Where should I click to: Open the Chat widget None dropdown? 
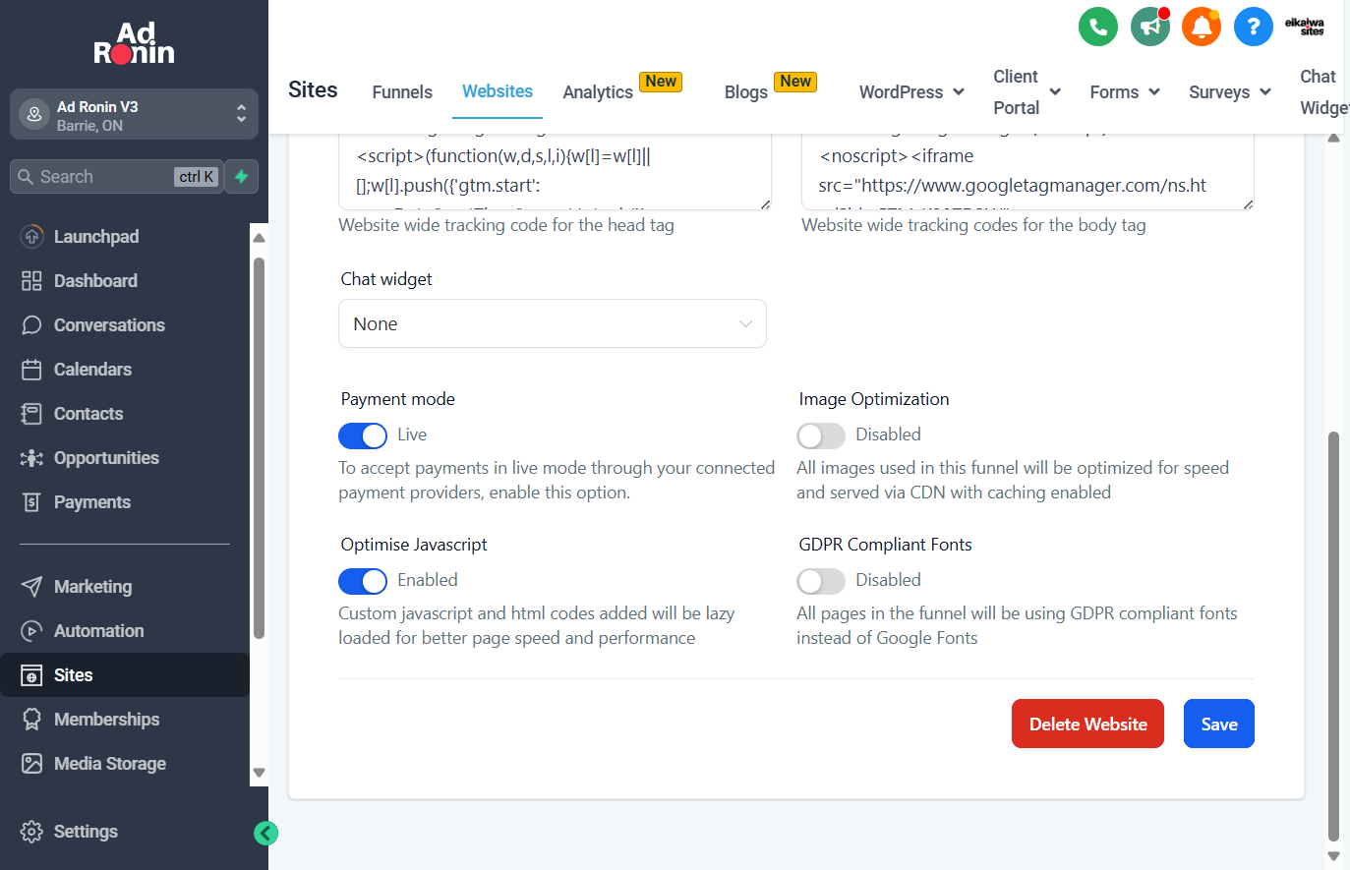click(x=553, y=323)
